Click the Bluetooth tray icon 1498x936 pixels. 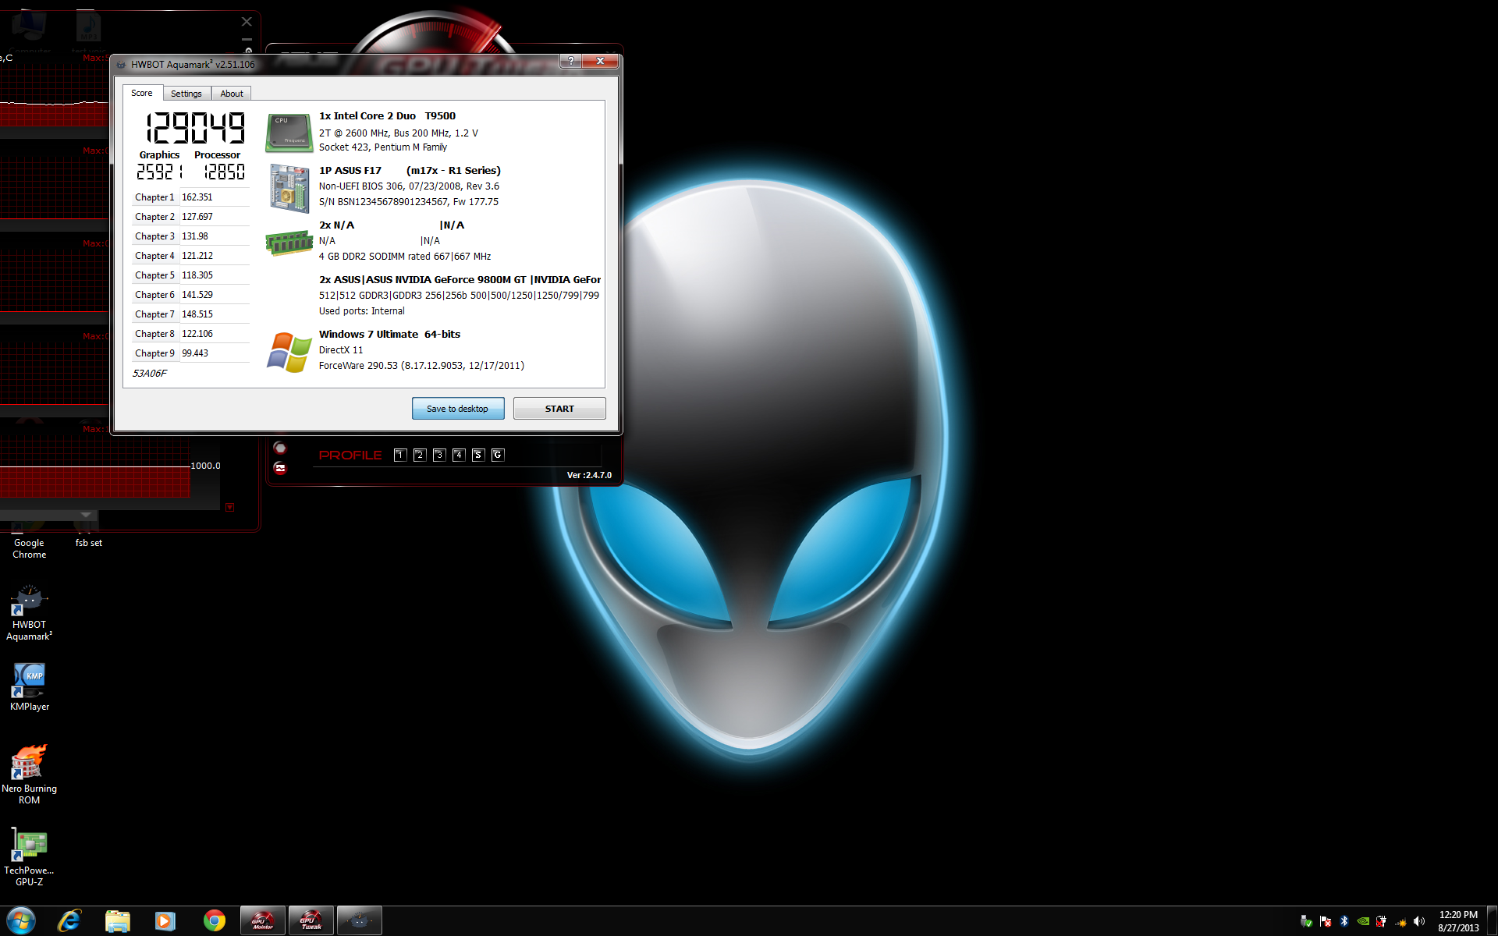coord(1344,921)
